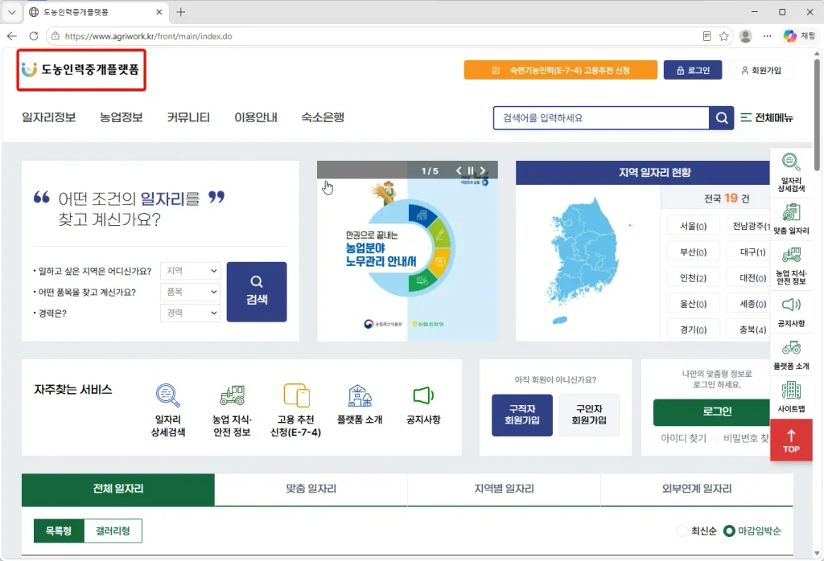This screenshot has width=824, height=561.
Task: Click 구직자 회원가입 button
Action: [x=521, y=415]
